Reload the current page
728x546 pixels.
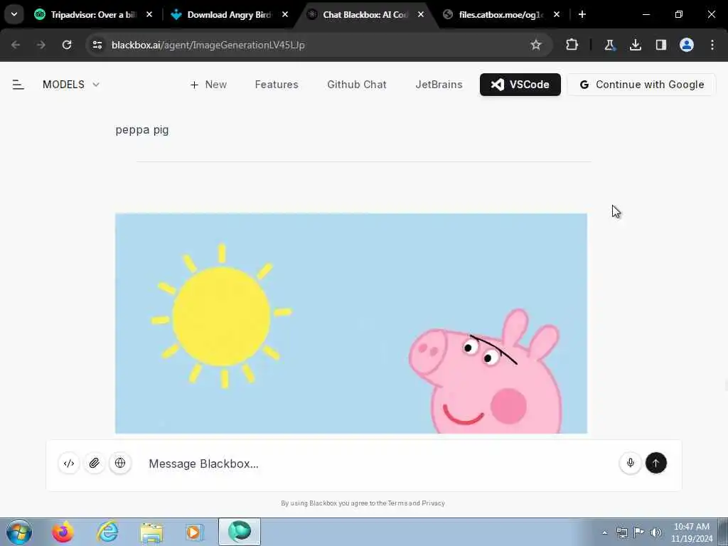(67, 45)
